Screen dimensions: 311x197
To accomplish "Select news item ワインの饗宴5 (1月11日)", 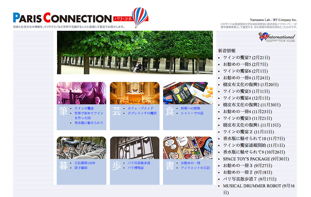I will pos(246,91).
